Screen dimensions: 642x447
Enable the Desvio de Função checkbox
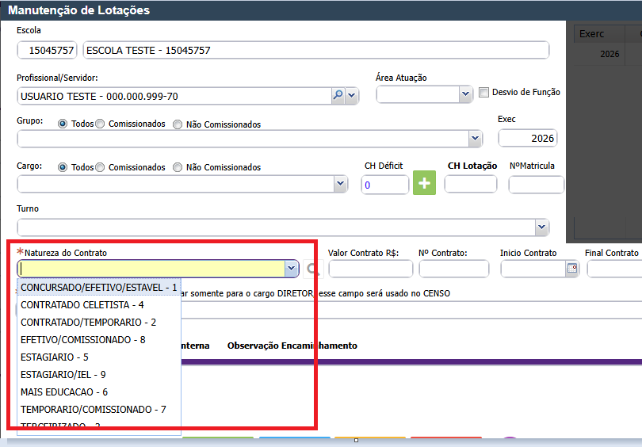click(x=484, y=93)
